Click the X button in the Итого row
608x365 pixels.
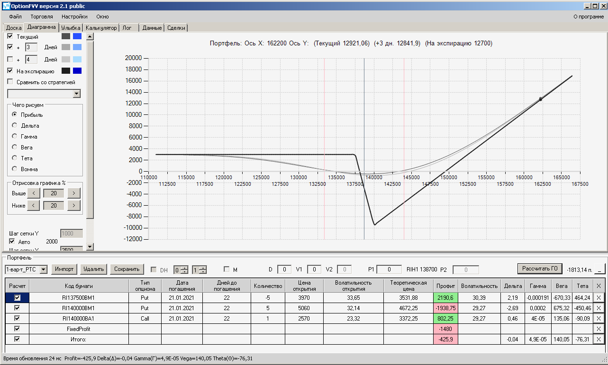(x=599, y=339)
